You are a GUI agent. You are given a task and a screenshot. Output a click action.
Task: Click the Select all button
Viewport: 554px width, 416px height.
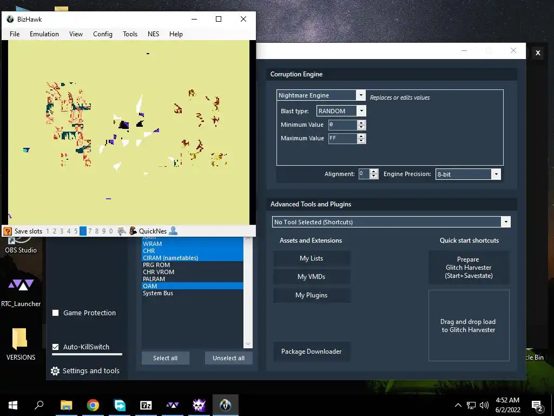(166, 358)
